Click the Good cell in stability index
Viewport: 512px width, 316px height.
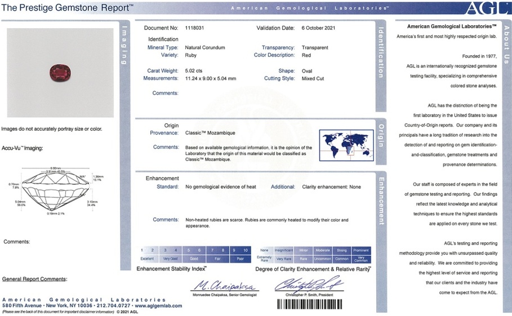194,259
